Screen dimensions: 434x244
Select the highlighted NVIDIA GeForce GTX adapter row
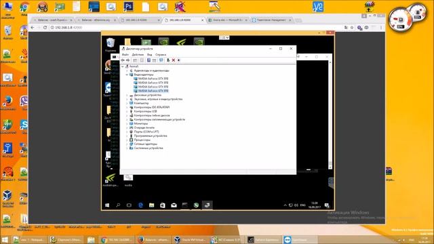pos(151,91)
